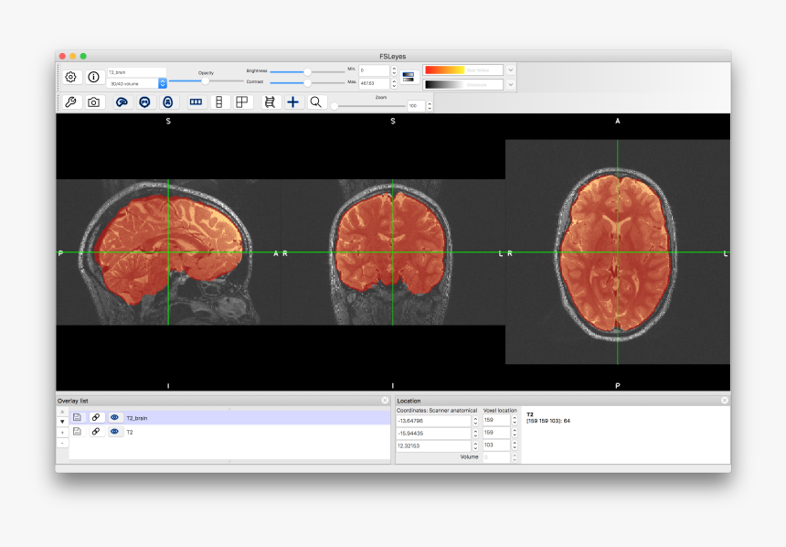Click the magnifier reset zoom icon
The height and width of the screenshot is (547, 786).
[315, 102]
